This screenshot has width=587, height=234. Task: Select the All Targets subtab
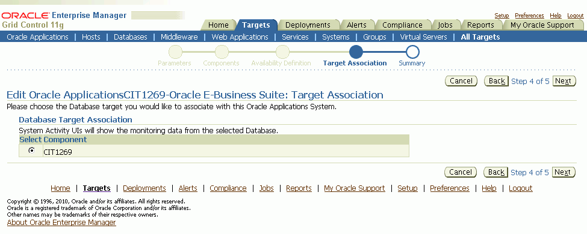480,37
